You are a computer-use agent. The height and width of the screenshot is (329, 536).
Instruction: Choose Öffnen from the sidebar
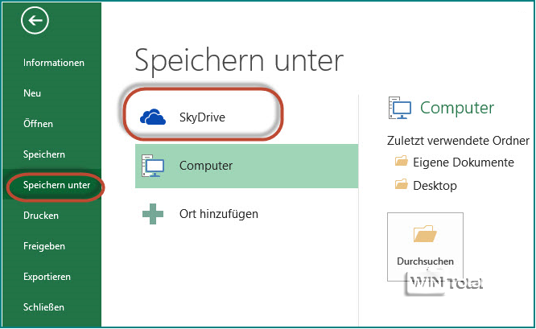(x=39, y=124)
